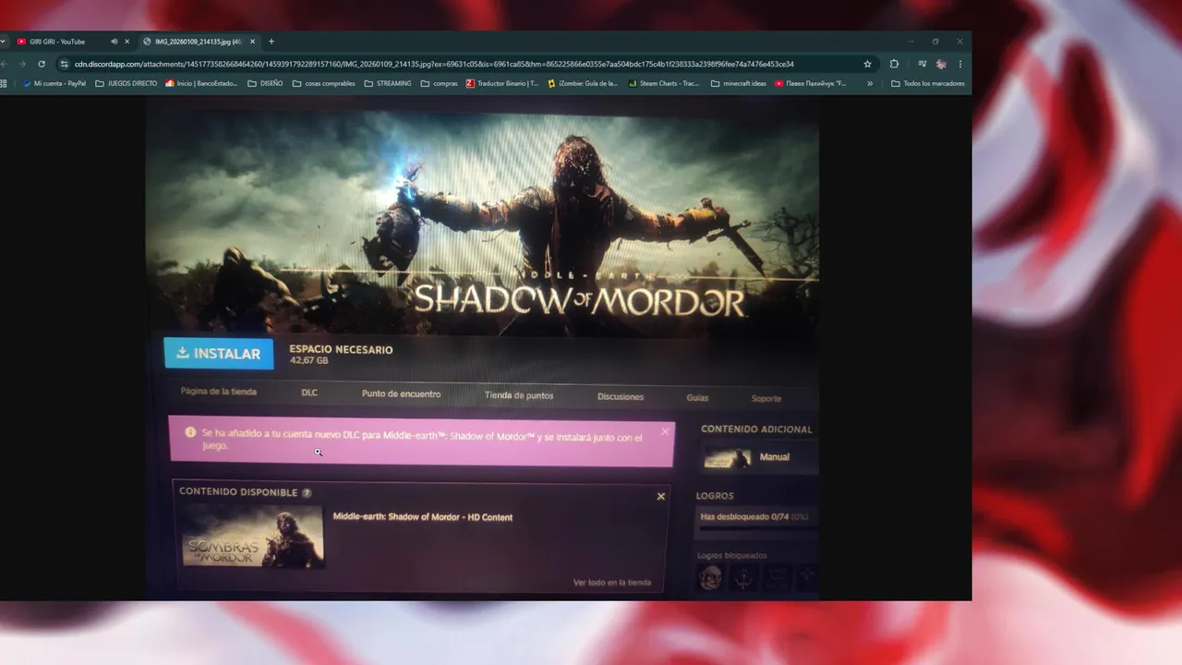Click the cdn.discordapp.com address bar URL

point(434,64)
